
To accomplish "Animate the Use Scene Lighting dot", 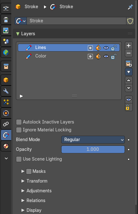I will [x=129, y=159].
